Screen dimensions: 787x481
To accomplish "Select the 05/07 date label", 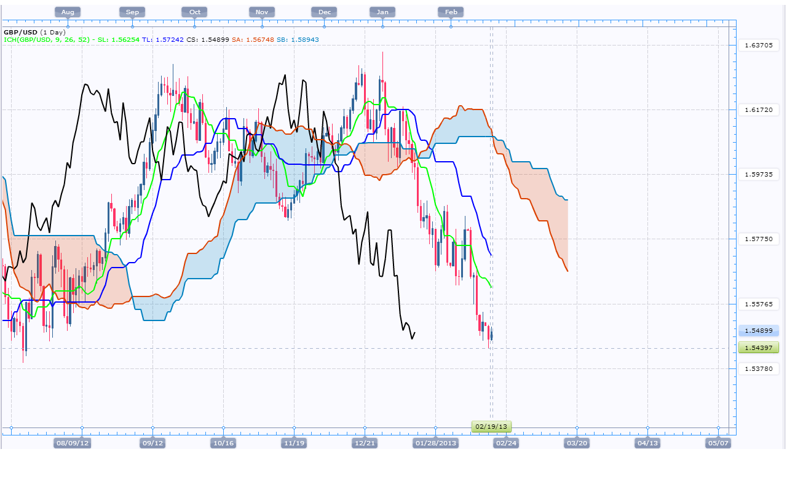I will point(718,443).
